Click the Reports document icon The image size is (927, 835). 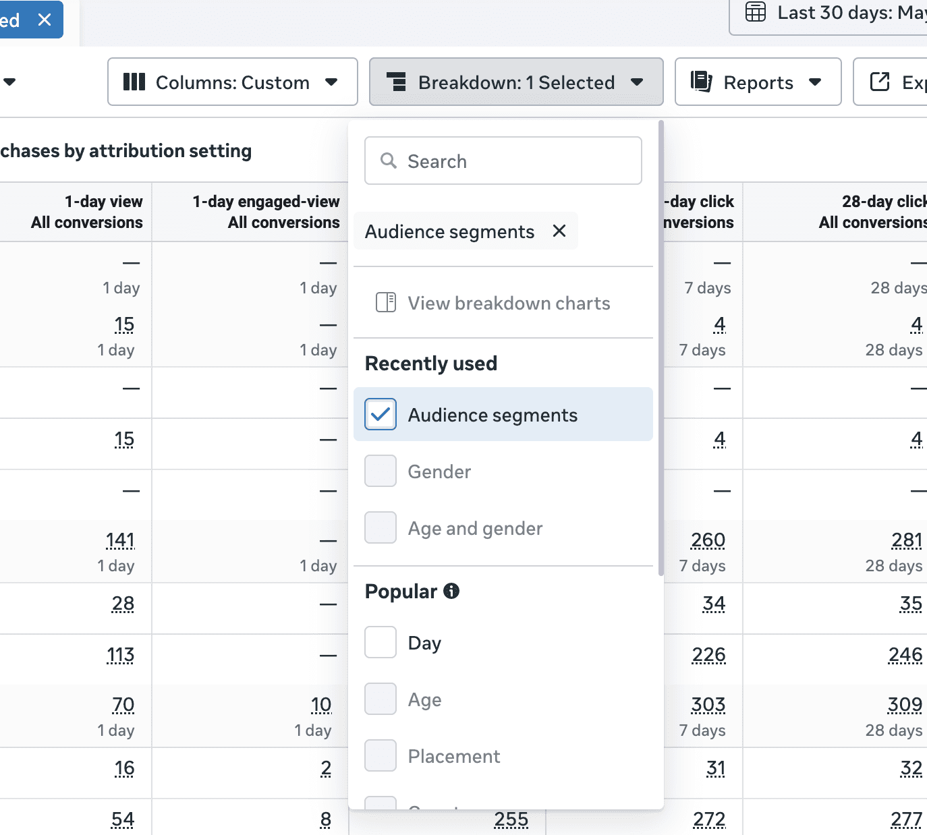(702, 82)
